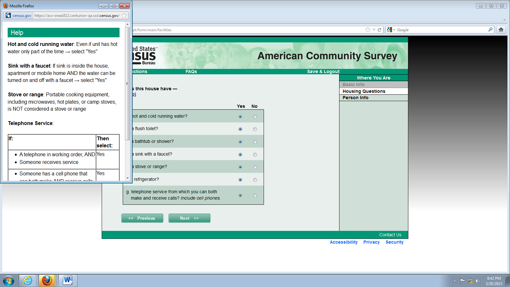Click the Next button
The width and height of the screenshot is (510, 287).
189,218
